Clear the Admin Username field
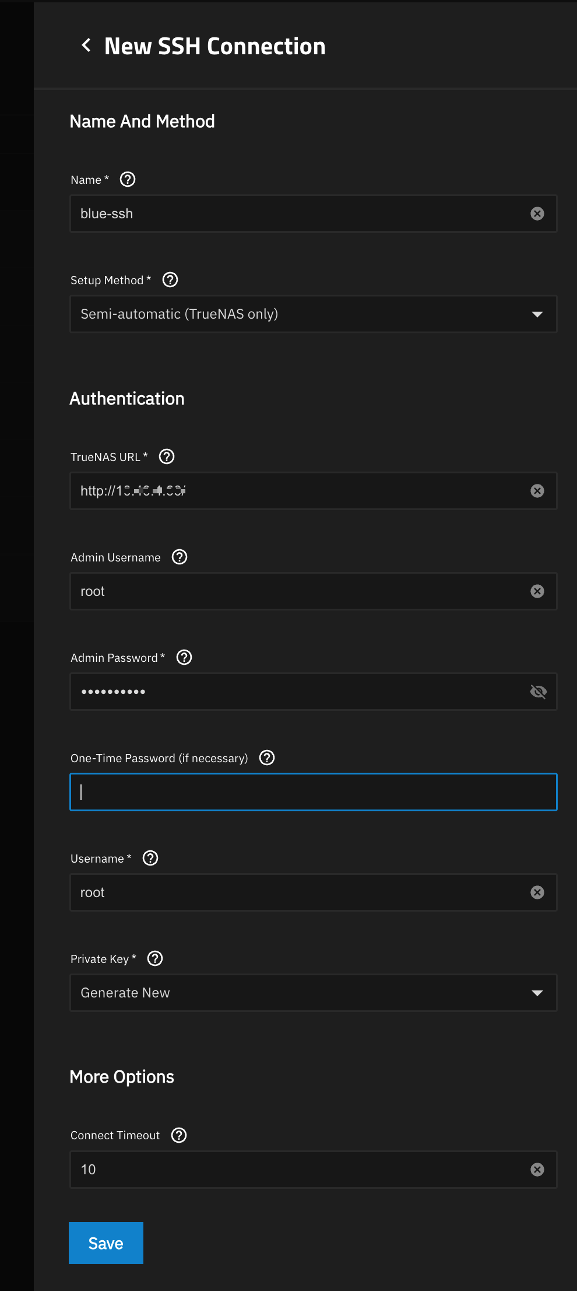This screenshot has height=1291, width=577. click(x=537, y=591)
